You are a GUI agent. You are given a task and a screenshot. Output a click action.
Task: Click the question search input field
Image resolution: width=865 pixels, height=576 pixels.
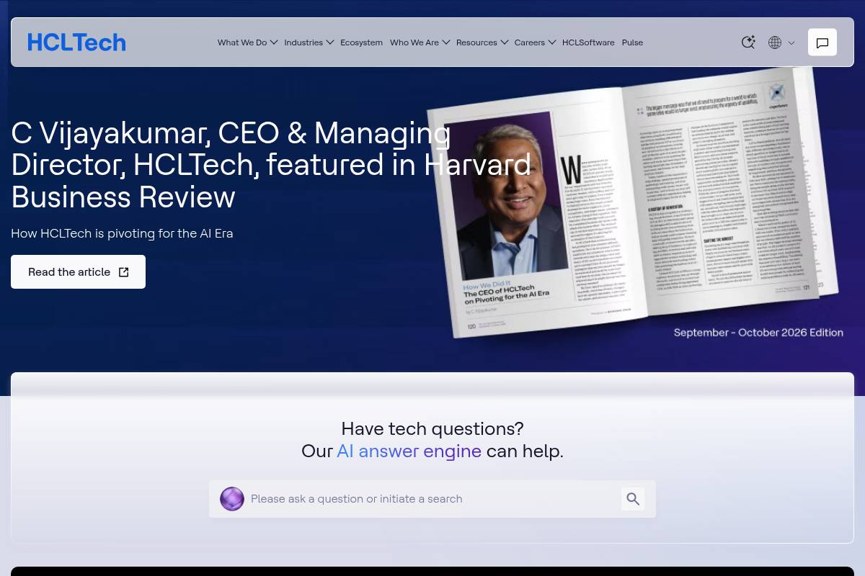[432, 499]
